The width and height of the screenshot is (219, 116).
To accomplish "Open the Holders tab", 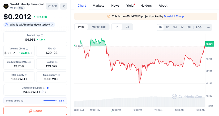I will 146,6.
